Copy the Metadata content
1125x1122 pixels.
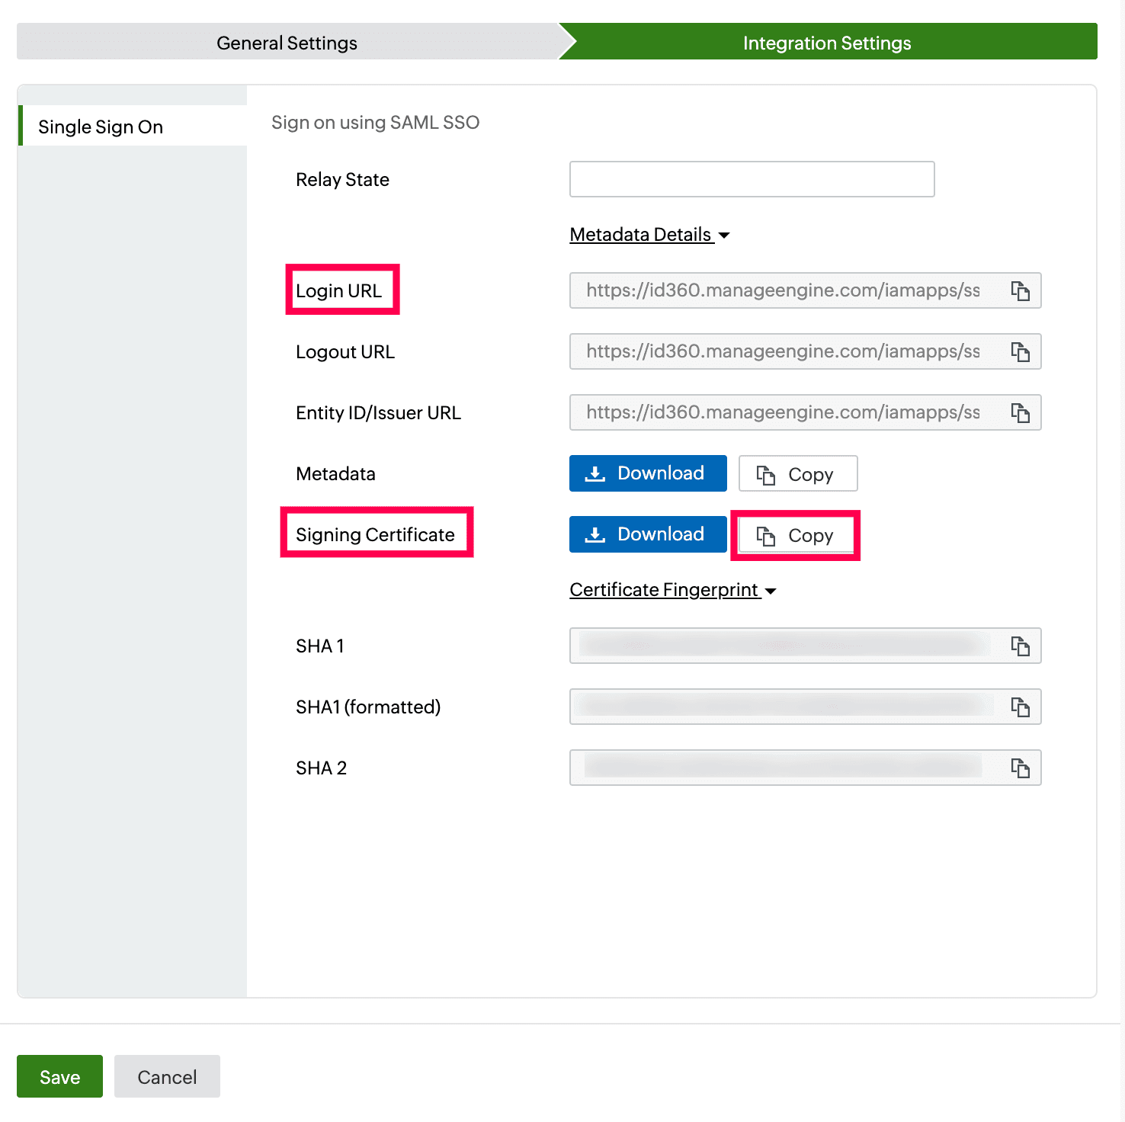[x=797, y=473]
